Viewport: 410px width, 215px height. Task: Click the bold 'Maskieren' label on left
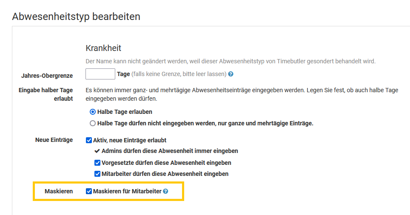59,192
